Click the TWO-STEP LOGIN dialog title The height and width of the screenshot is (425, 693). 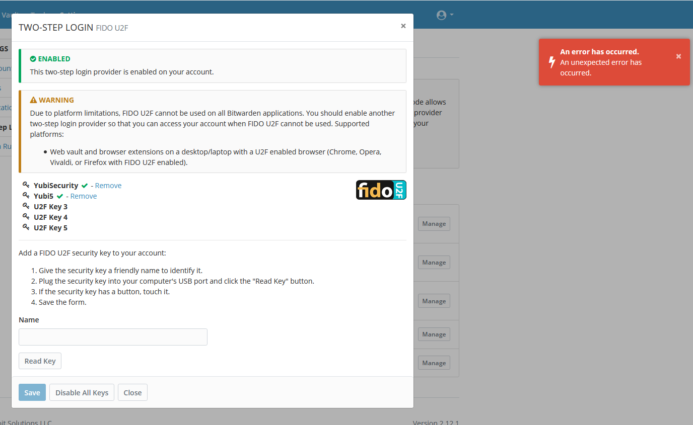point(56,28)
